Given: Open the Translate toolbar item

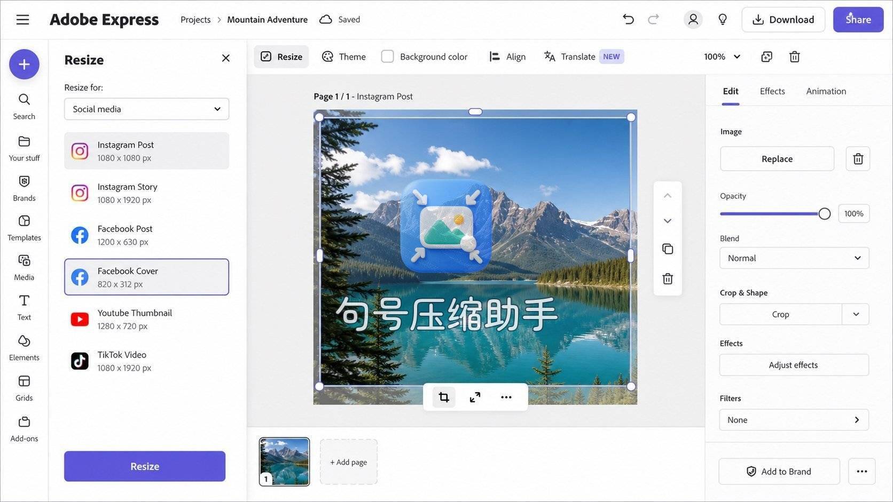Looking at the screenshot, I should click(x=583, y=57).
